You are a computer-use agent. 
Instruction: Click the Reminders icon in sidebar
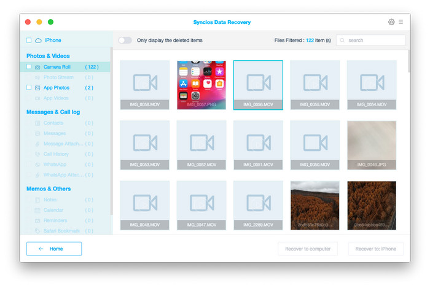click(x=37, y=220)
